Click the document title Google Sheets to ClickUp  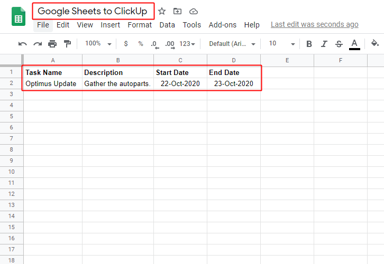pos(93,11)
